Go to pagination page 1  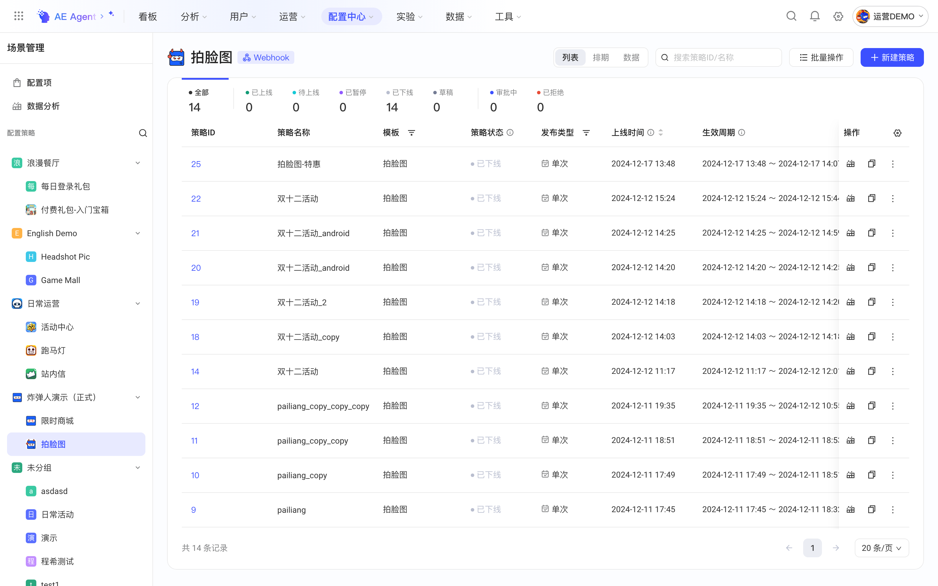tap(813, 548)
